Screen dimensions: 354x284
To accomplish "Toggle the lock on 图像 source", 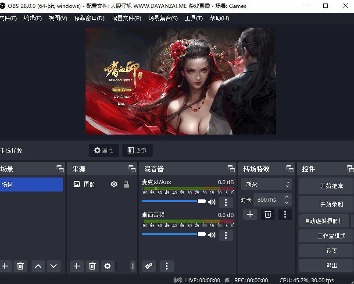I will click(x=126, y=185).
